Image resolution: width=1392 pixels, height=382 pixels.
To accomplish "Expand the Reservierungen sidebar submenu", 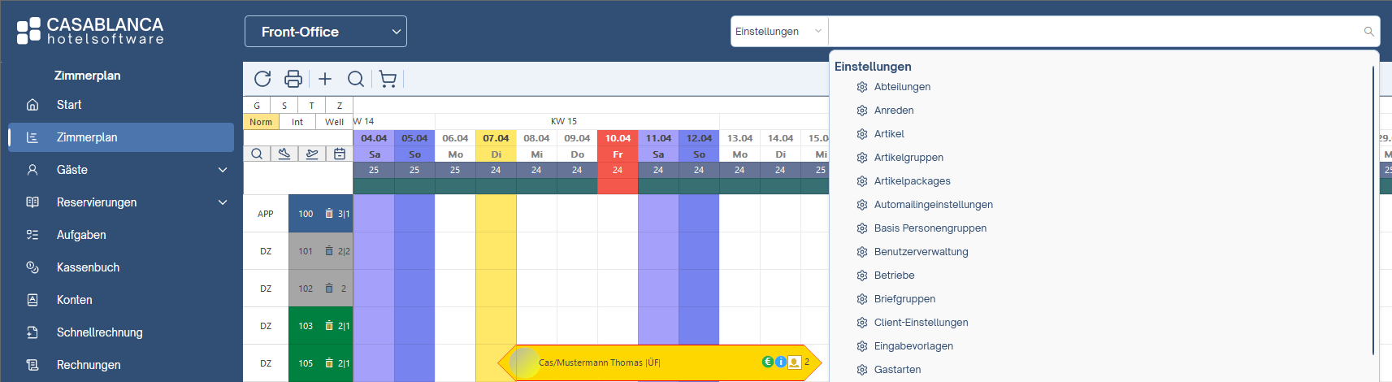I will point(223,202).
